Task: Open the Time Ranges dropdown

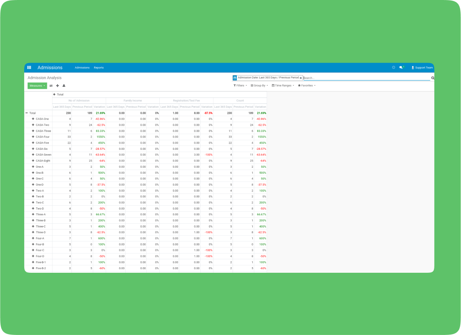Action: (x=283, y=86)
